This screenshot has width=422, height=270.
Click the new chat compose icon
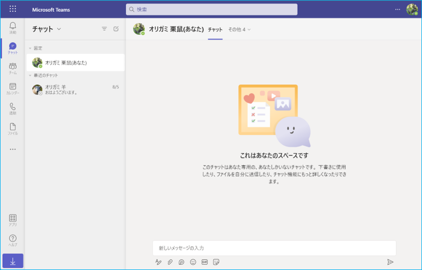116,29
